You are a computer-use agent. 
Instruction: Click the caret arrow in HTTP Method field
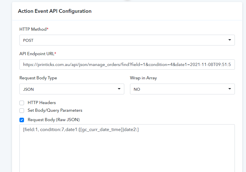(230, 40)
